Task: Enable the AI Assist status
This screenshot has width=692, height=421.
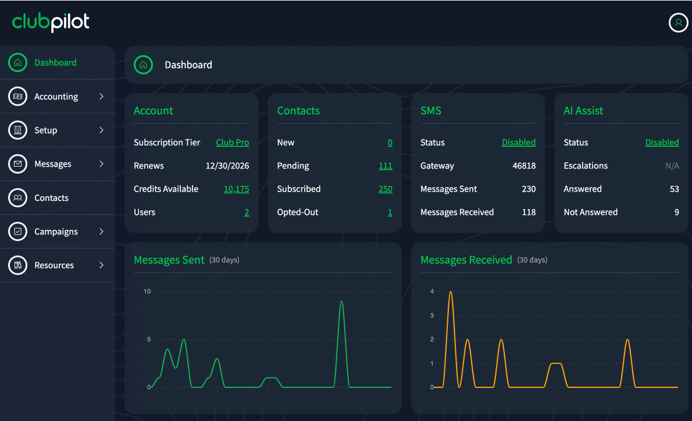Action: (x=662, y=142)
